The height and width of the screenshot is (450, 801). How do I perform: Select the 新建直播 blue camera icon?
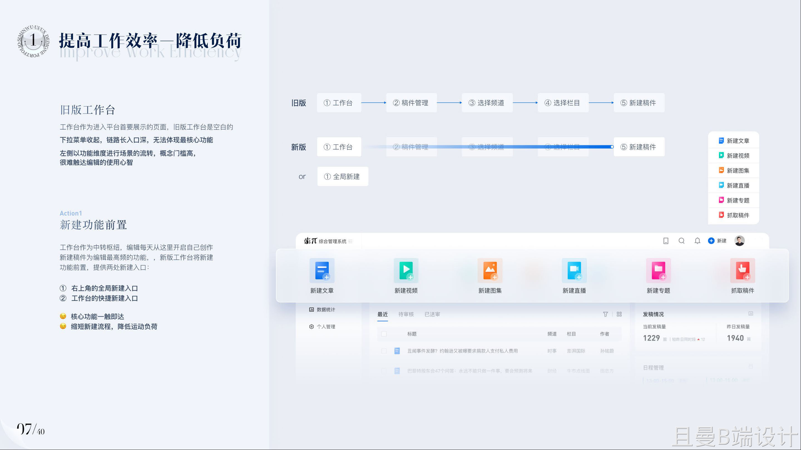574,270
